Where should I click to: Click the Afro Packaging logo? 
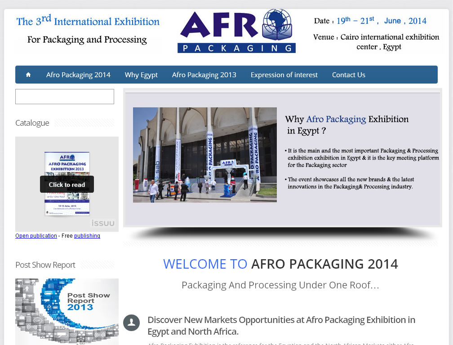236,31
